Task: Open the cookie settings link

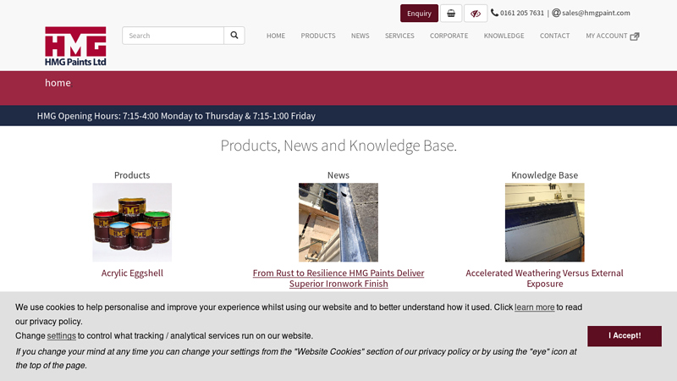Action: point(61,336)
